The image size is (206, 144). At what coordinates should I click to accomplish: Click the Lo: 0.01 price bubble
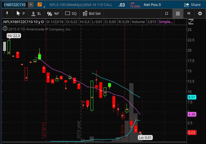point(145,137)
